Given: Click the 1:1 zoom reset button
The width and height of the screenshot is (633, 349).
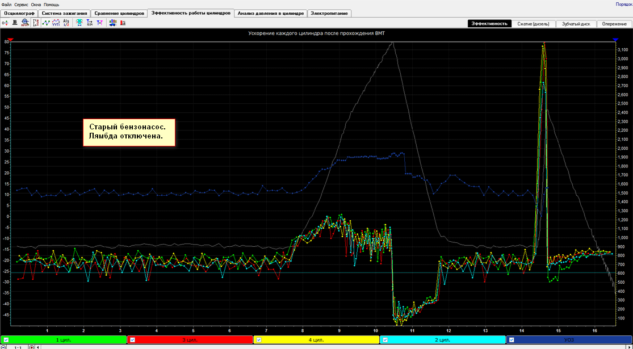Looking at the screenshot, I should [18, 347].
